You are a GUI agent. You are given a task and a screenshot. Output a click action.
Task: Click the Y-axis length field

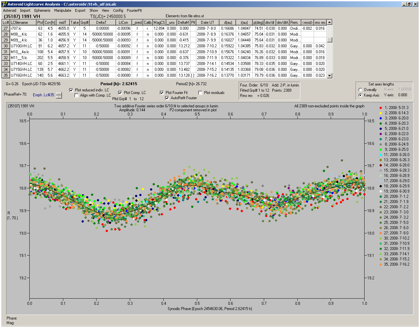pos(402,95)
